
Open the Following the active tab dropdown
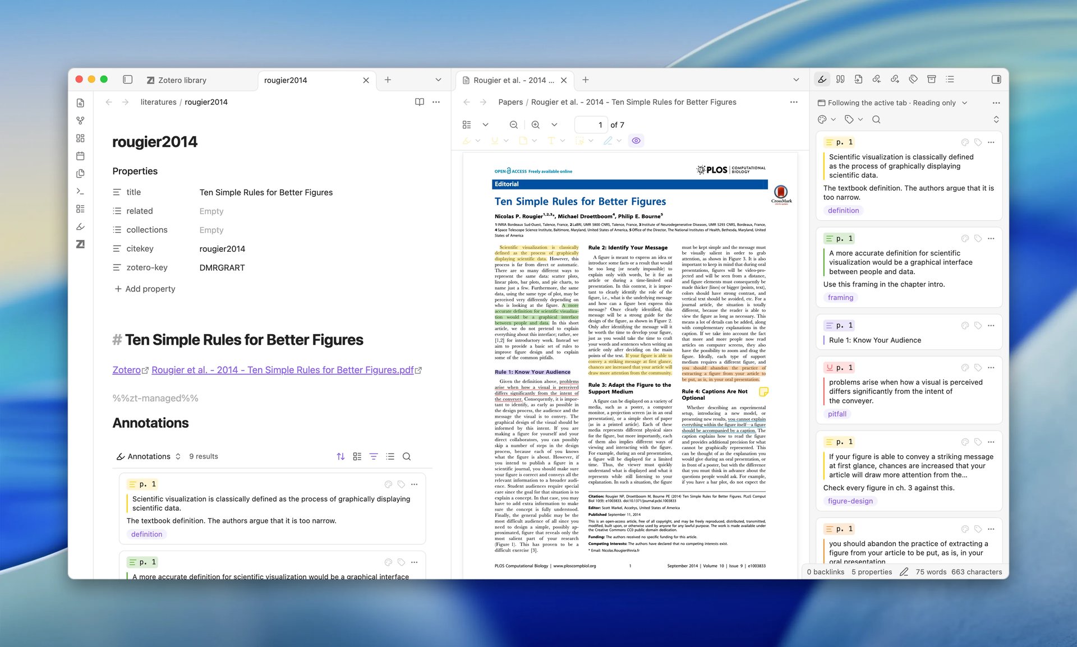click(x=892, y=103)
